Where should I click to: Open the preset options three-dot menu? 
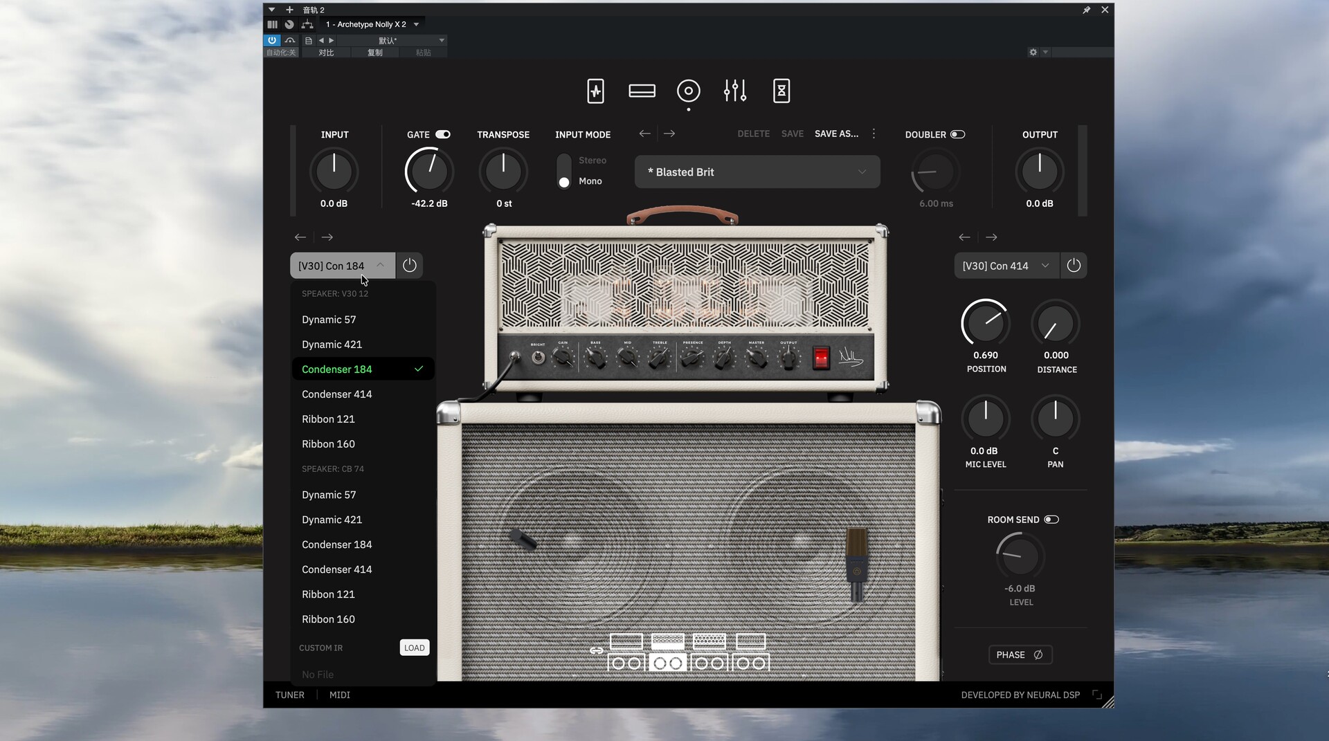click(x=874, y=134)
